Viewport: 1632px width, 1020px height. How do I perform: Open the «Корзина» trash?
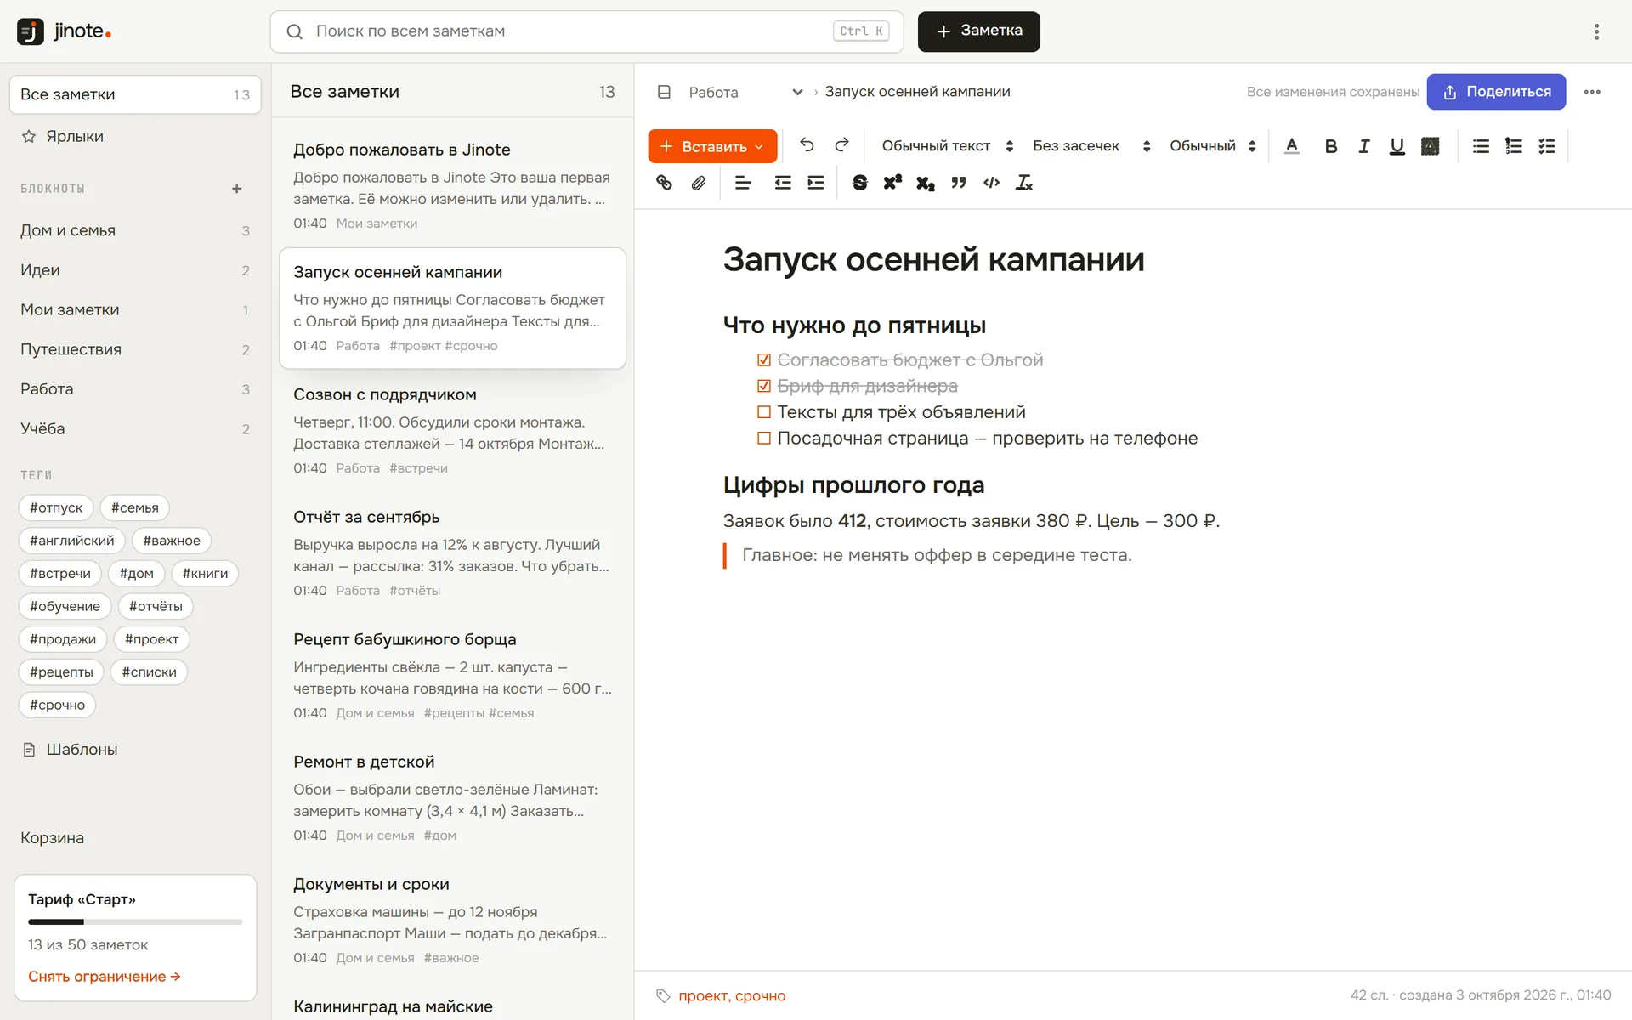(x=135, y=838)
